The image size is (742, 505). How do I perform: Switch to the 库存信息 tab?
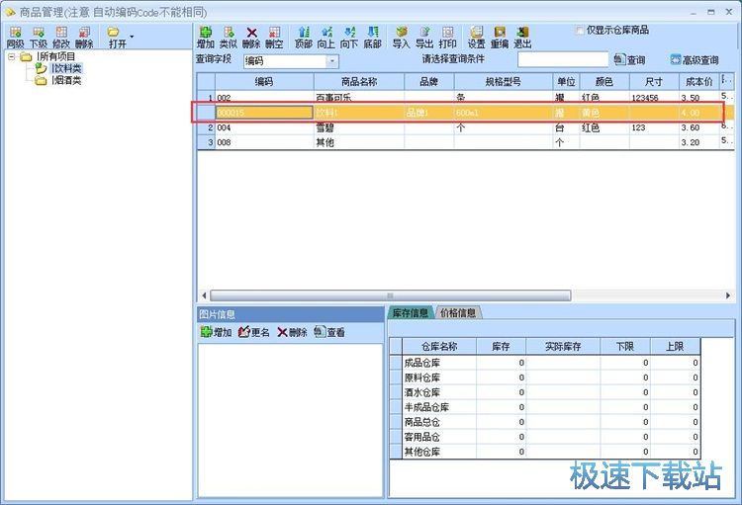(411, 312)
